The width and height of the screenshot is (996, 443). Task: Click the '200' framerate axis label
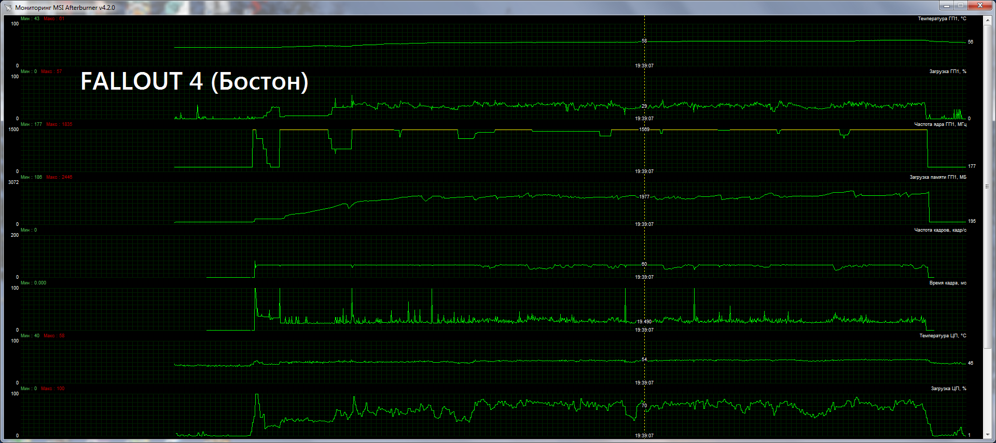point(15,235)
